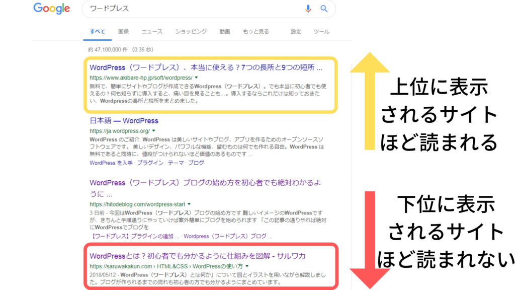Click the プラグイン sitelink
Image resolution: width=515 pixels, height=290 pixels.
[150, 163]
